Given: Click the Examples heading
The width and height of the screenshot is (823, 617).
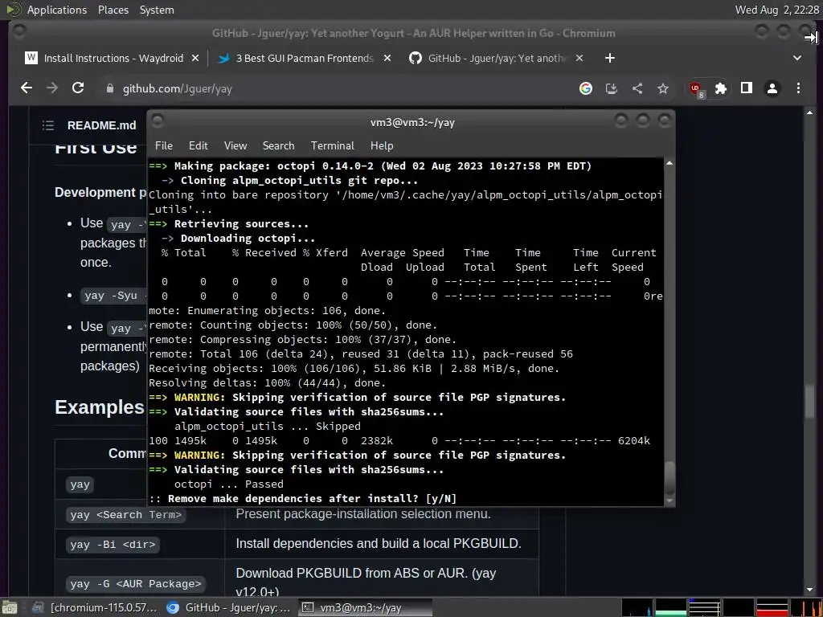Looking at the screenshot, I should [x=99, y=407].
